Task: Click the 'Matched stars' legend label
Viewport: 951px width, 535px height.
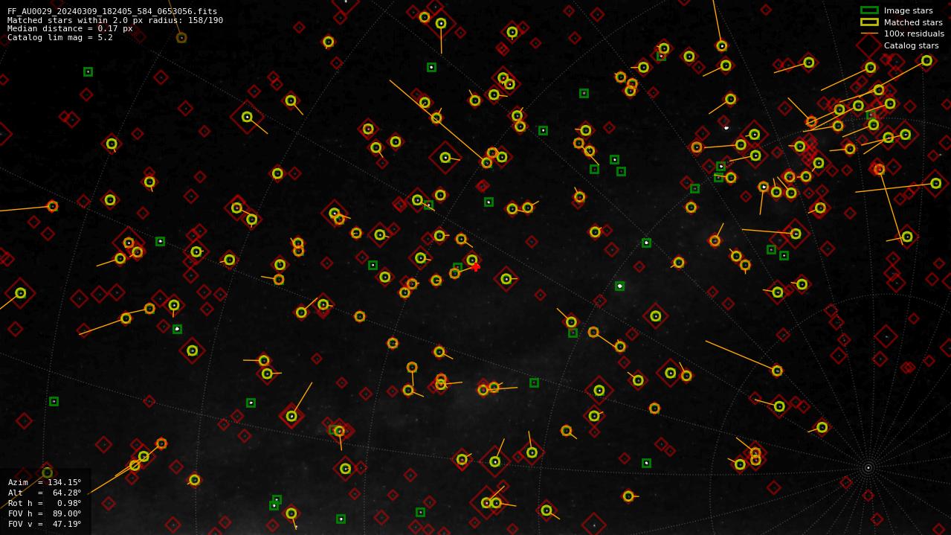Action: 913,22
